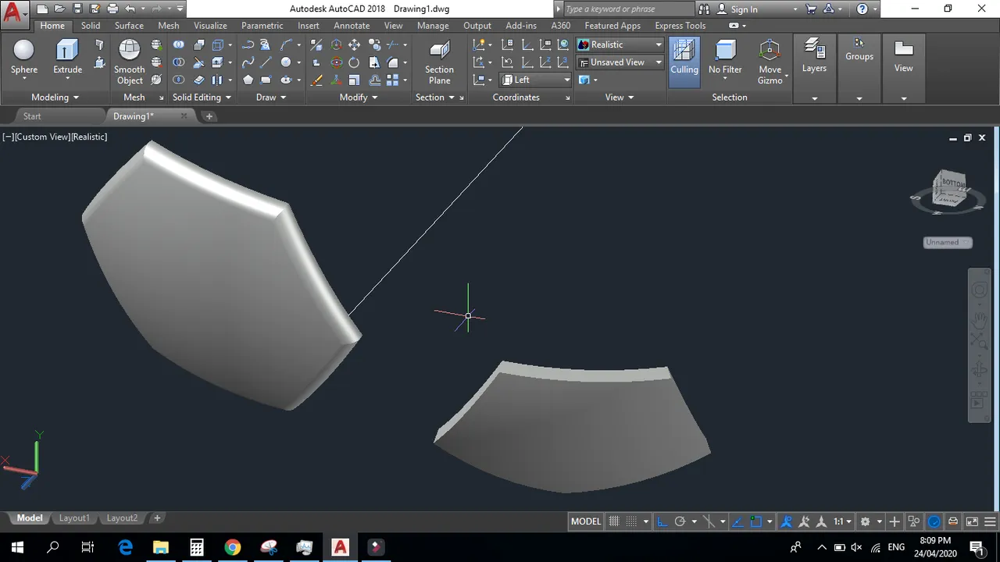Screen dimensions: 1000x562
Task: Click the Customization menu icon in status bar
Action: coord(991,521)
